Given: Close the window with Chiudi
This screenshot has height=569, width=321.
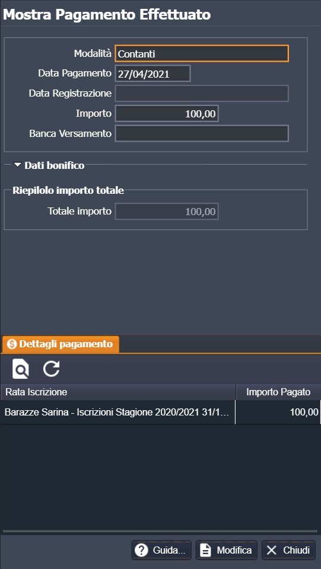Looking at the screenshot, I should pos(288,550).
